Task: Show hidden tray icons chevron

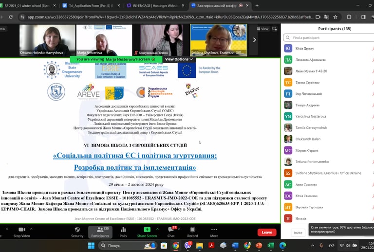Action: coord(313,246)
